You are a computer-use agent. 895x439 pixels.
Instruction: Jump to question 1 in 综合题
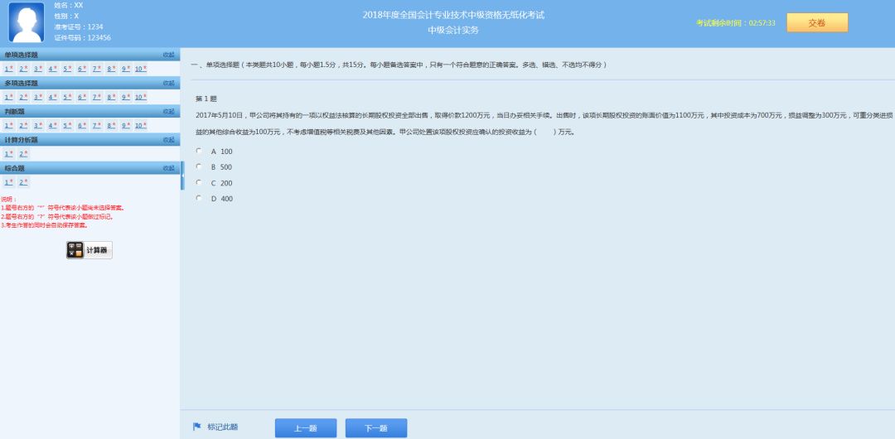(8, 182)
